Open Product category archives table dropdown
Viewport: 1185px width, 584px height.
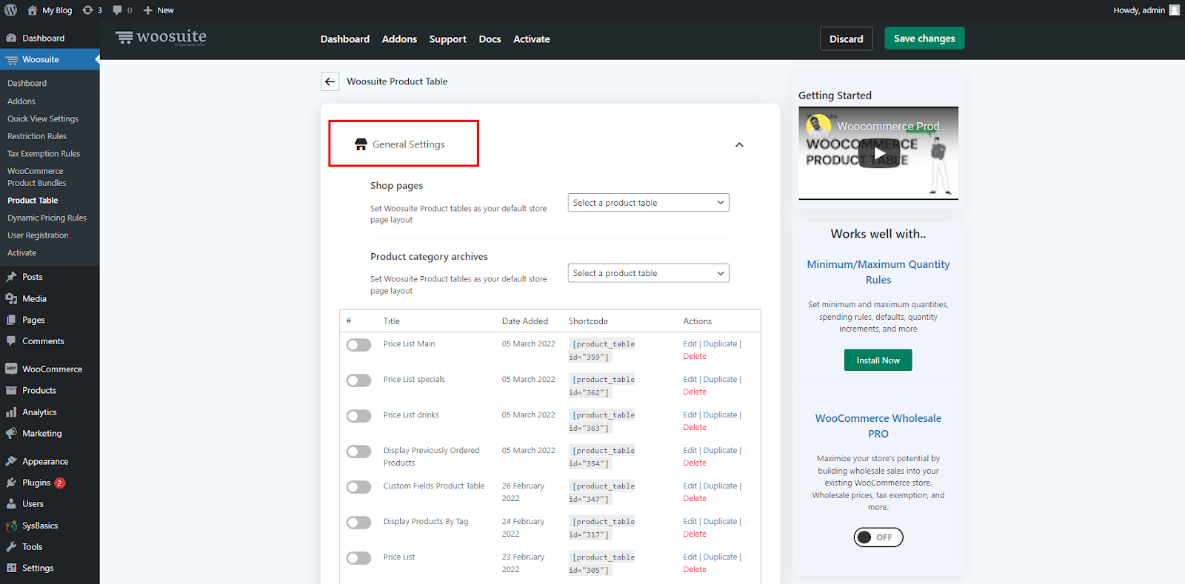pos(649,273)
